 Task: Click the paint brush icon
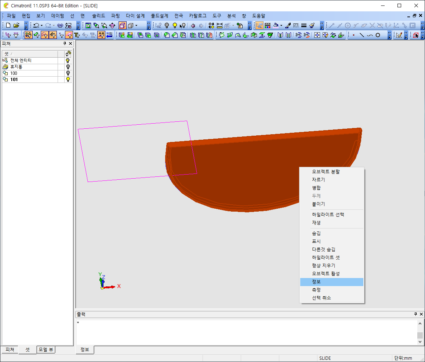click(x=312, y=25)
